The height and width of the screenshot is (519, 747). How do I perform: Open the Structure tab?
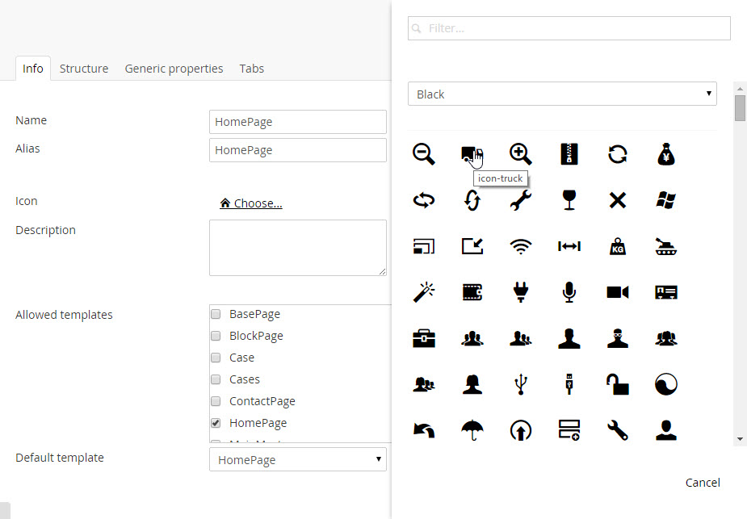tap(84, 69)
